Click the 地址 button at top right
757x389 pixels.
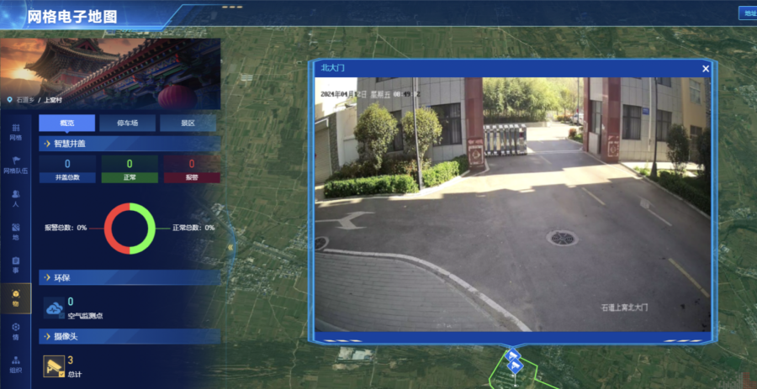[x=746, y=13]
